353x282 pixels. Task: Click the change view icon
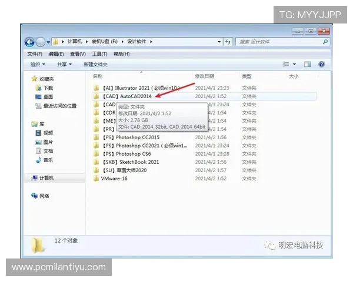pyautogui.click(x=286, y=64)
